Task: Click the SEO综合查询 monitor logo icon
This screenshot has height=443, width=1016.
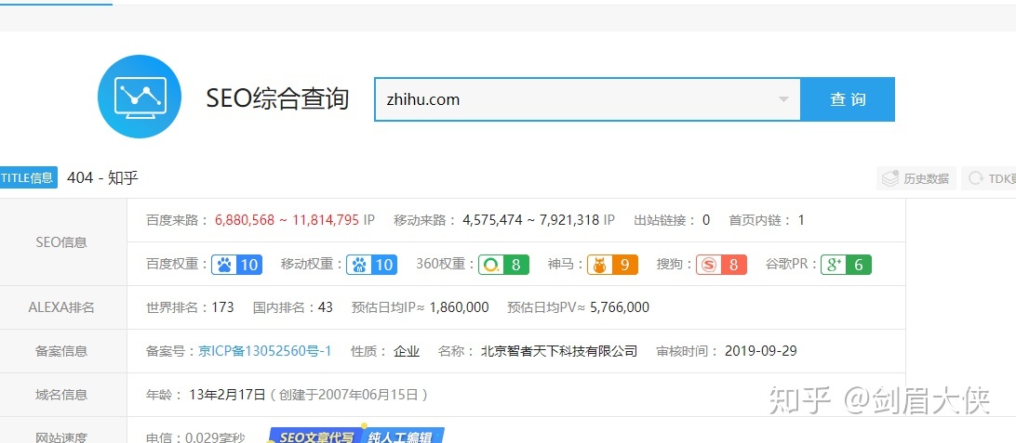Action: point(139,97)
